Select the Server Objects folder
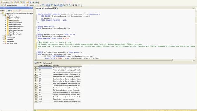The width and height of the screenshot is (197, 111). [11, 38]
